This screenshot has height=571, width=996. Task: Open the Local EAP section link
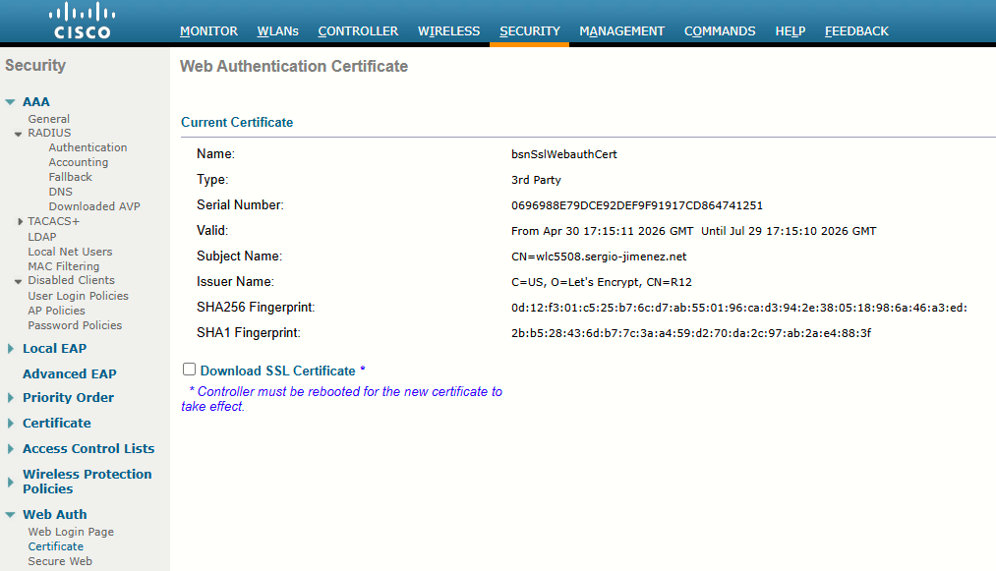[55, 349]
